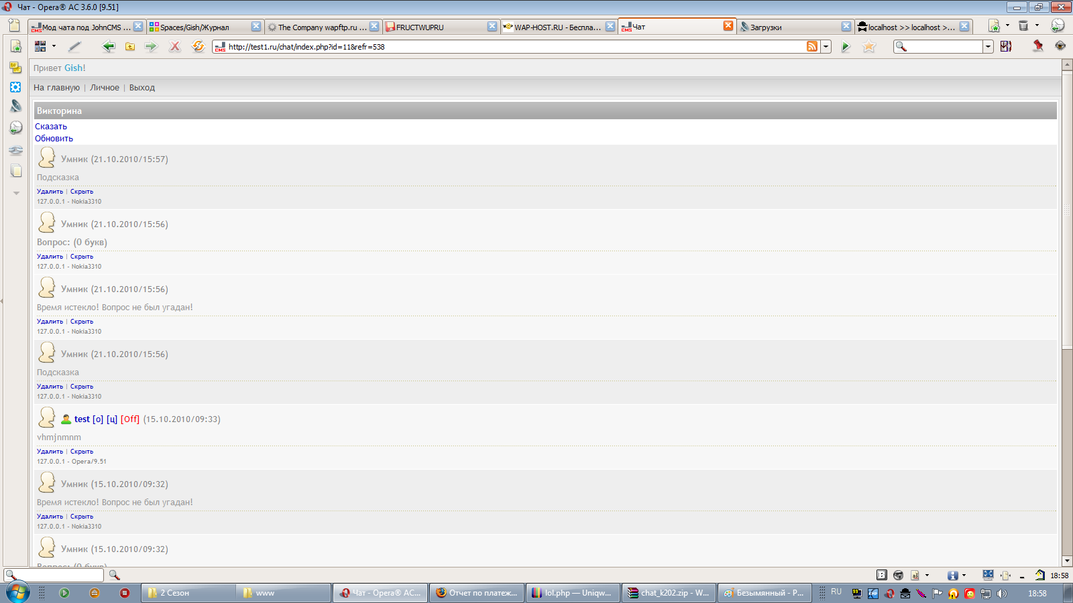The width and height of the screenshot is (1073, 603).
Task: Open the bookmarks panel in sidebar
Action: [x=15, y=46]
